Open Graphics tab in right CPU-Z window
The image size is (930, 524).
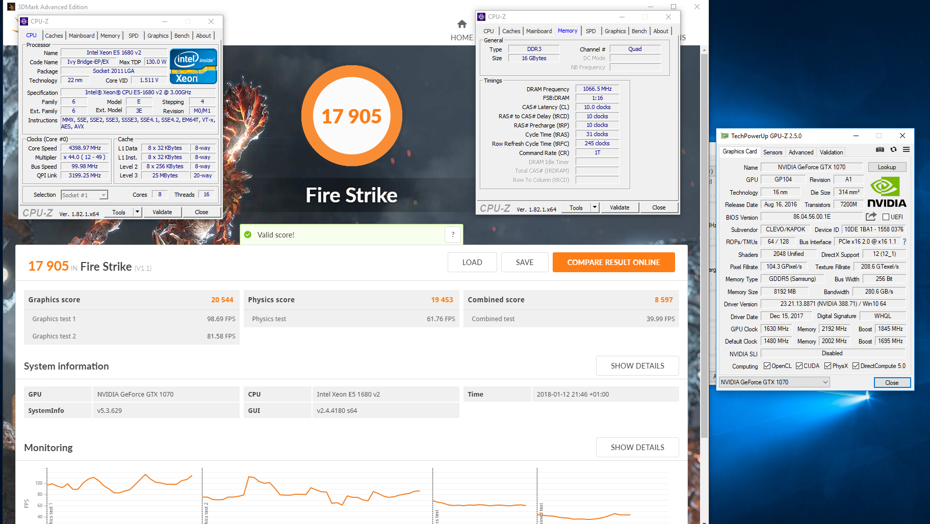coord(615,31)
